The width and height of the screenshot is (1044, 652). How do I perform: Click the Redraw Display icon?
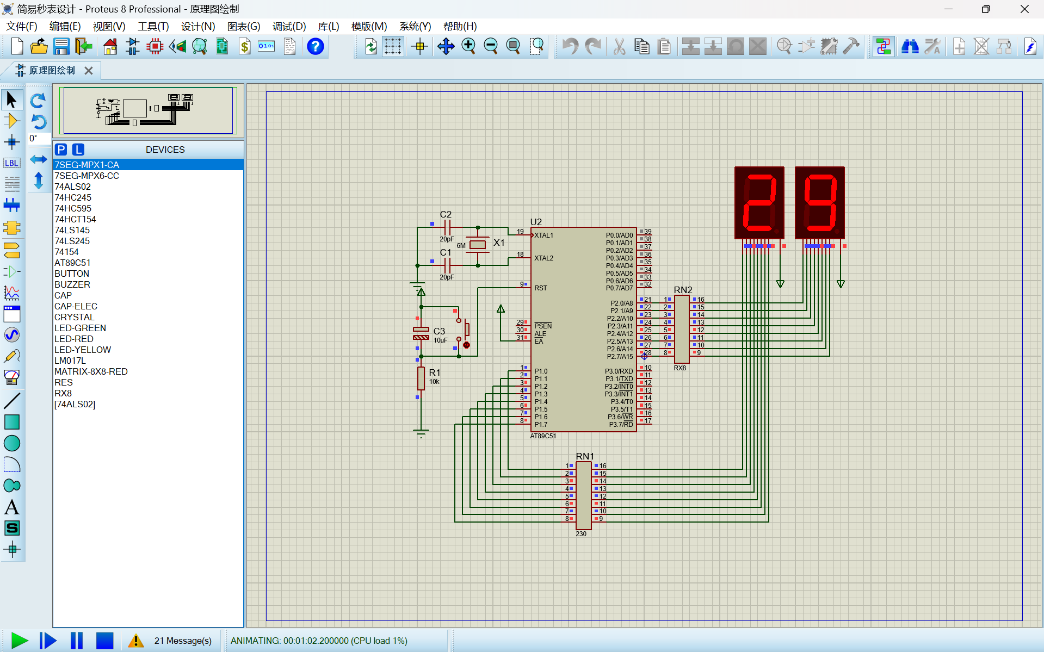[371, 47]
